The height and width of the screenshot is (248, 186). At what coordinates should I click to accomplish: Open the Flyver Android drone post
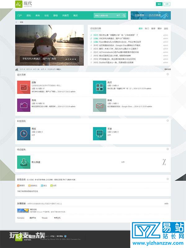[120, 42]
